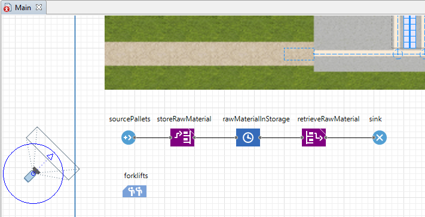The image size is (425, 217).
Task: Select the forklifts resource pool icon
Action: tap(134, 191)
